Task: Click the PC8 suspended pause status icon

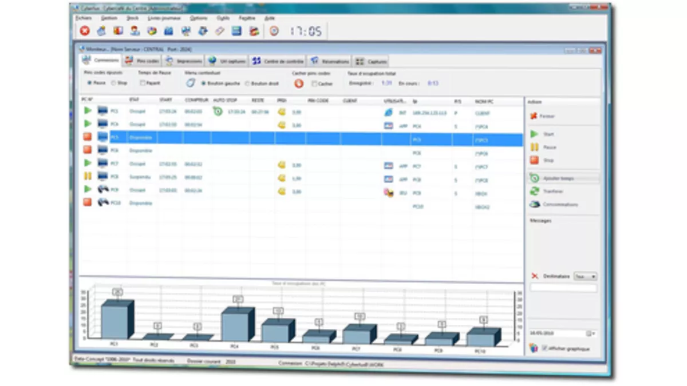Action: (x=88, y=178)
